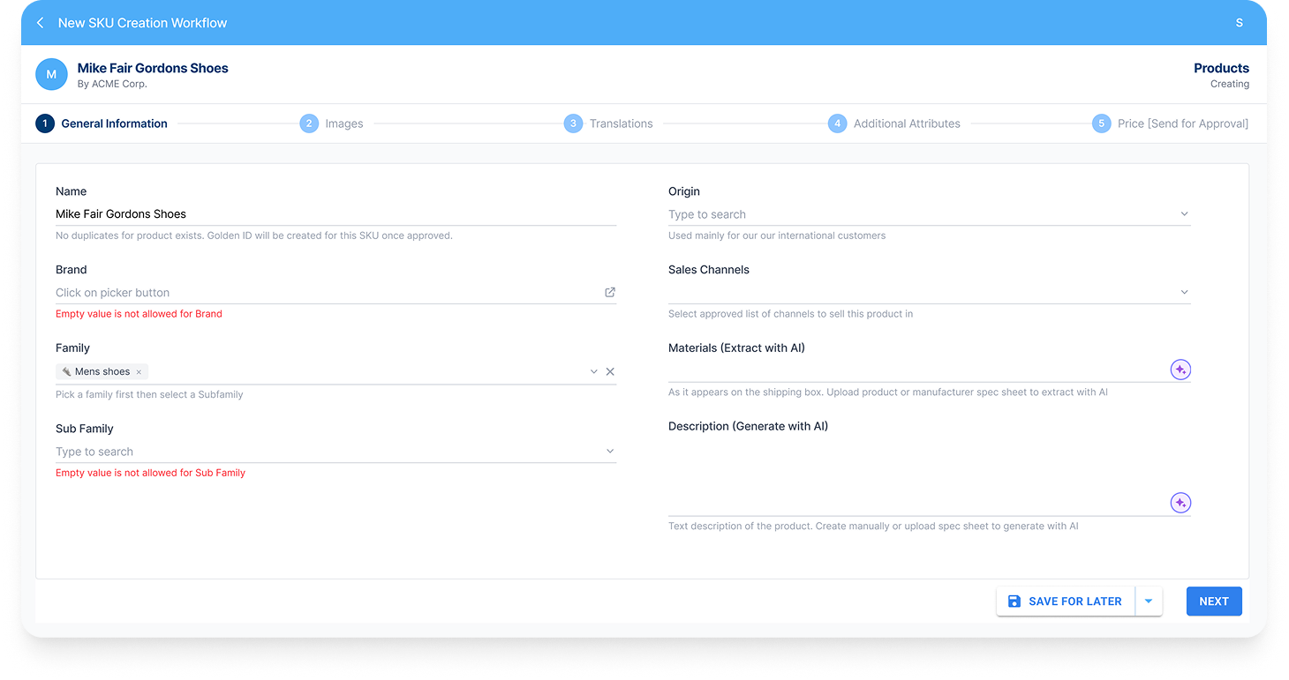Click the 'By ACME Corp.' text
Screen dimensions: 1289x680
pyautogui.click(x=112, y=84)
